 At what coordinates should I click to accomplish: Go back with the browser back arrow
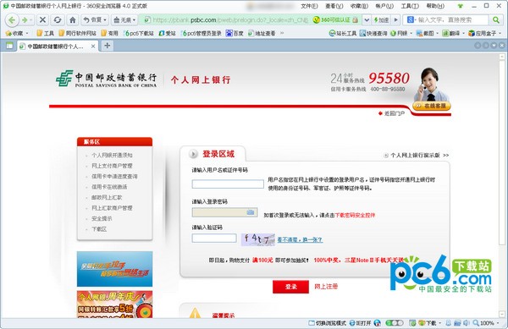[12, 20]
